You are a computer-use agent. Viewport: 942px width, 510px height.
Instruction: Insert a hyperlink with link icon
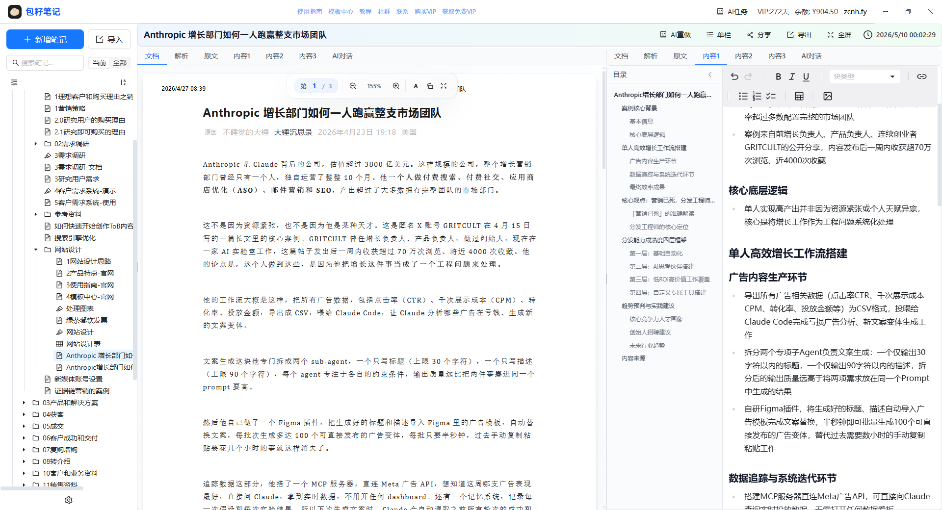pos(922,76)
